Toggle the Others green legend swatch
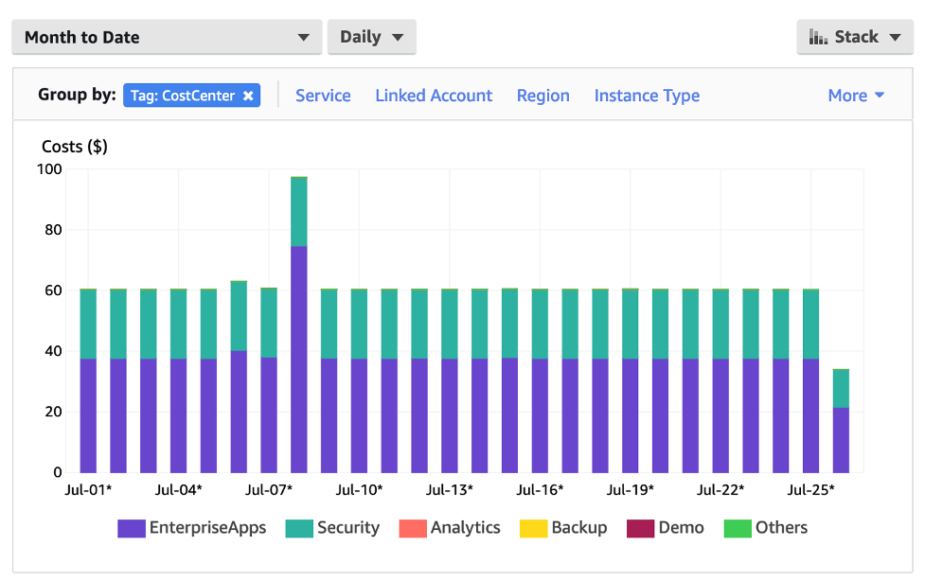Image resolution: width=925 pixels, height=581 pixels. [x=738, y=528]
